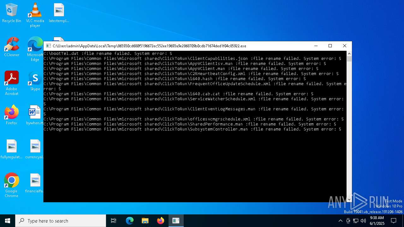Select the fullyregulat... image file
This screenshot has width=404, height=227.
point(12,149)
